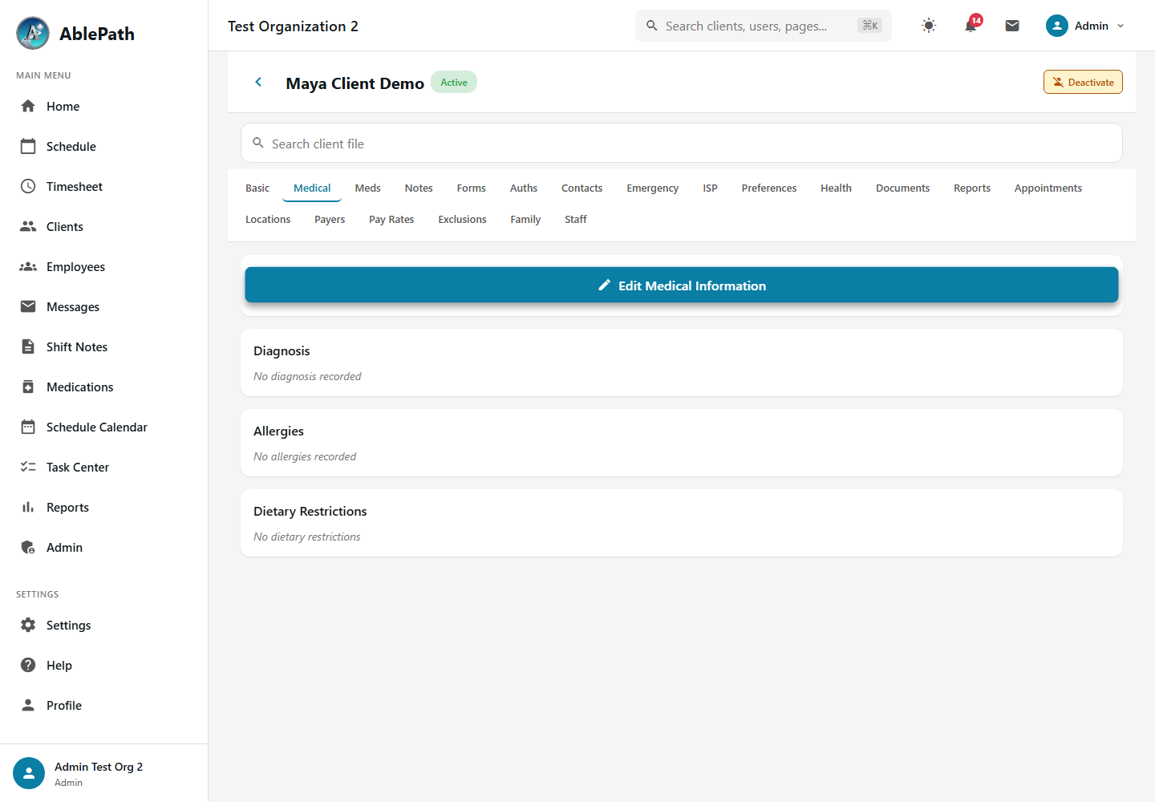Open the ISP tab

[x=711, y=188]
